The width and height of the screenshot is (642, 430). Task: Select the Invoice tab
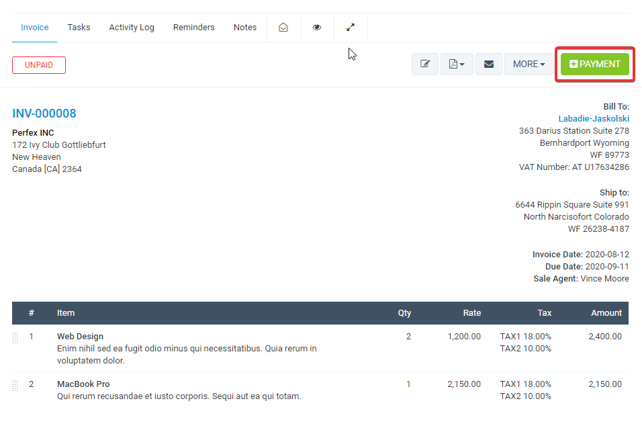coord(35,28)
